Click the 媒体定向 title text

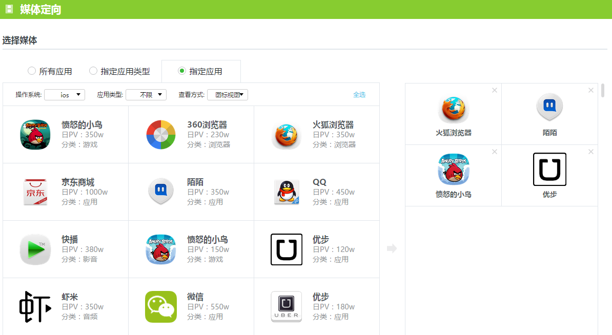40,9
